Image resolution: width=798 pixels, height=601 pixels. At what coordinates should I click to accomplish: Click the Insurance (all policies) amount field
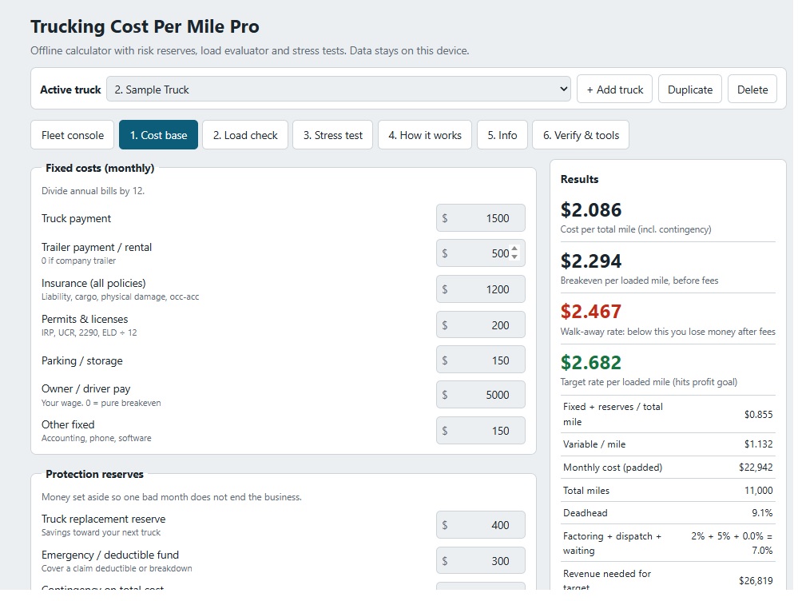click(480, 289)
